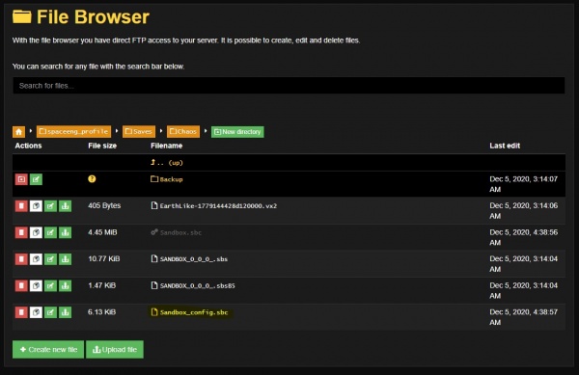The width and height of the screenshot is (579, 375).
Task: Click white box icon for Sandbox_config.sbc
Action: click(36, 312)
